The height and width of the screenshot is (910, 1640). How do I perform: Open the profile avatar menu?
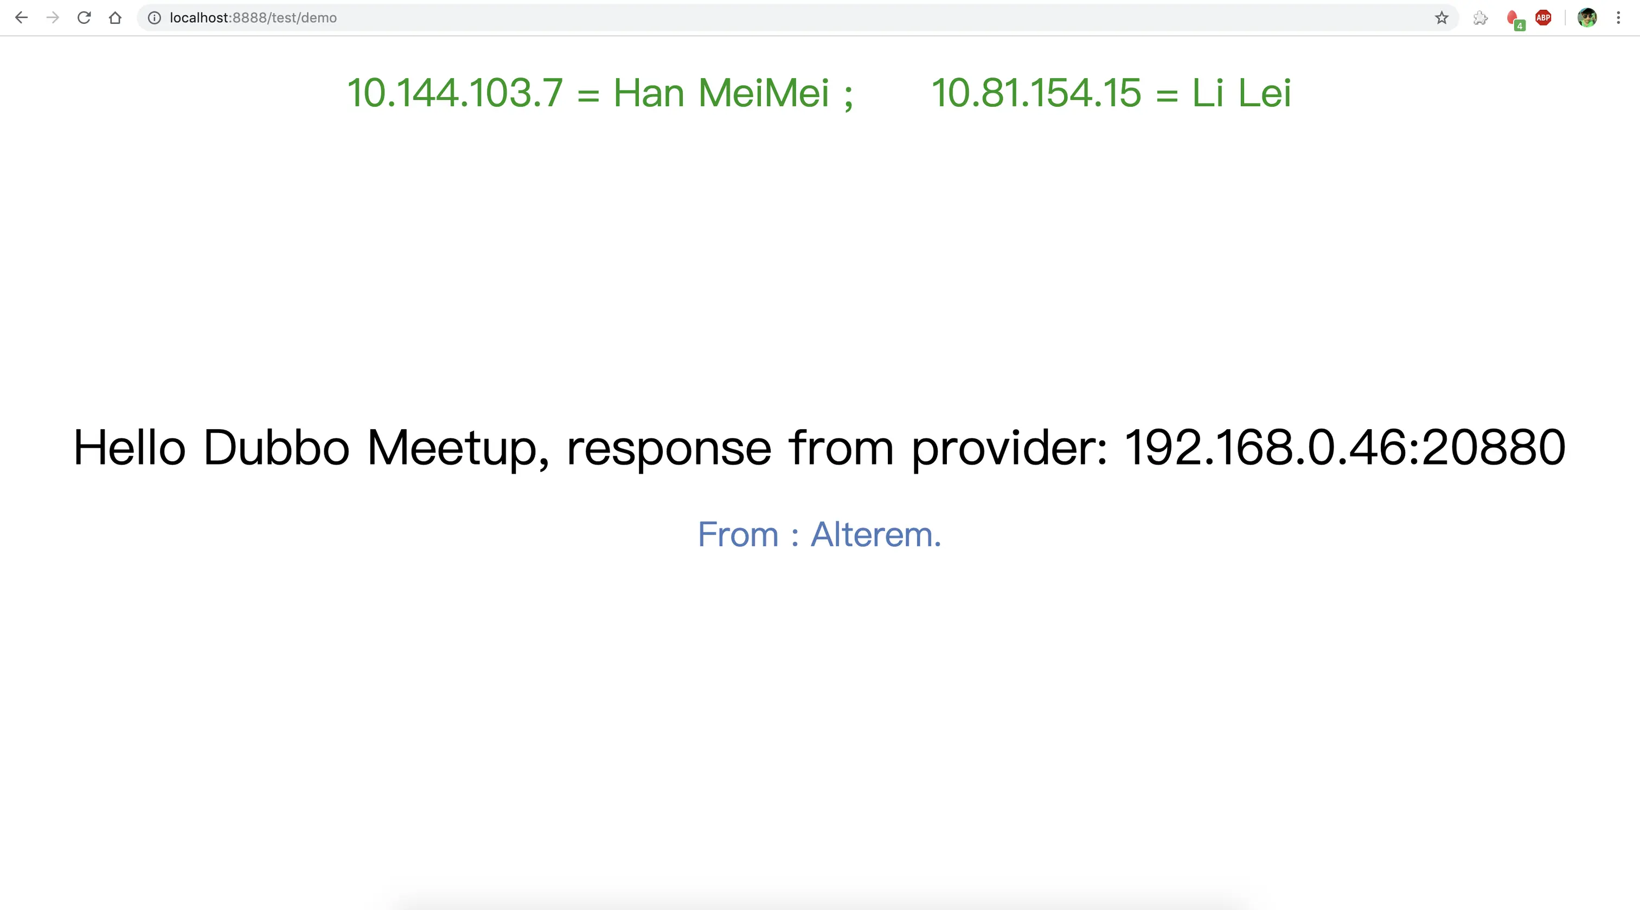click(1587, 18)
